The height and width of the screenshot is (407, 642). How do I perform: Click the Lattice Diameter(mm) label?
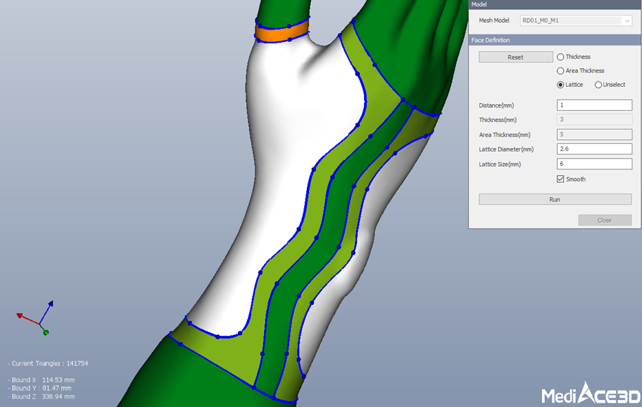pos(506,149)
